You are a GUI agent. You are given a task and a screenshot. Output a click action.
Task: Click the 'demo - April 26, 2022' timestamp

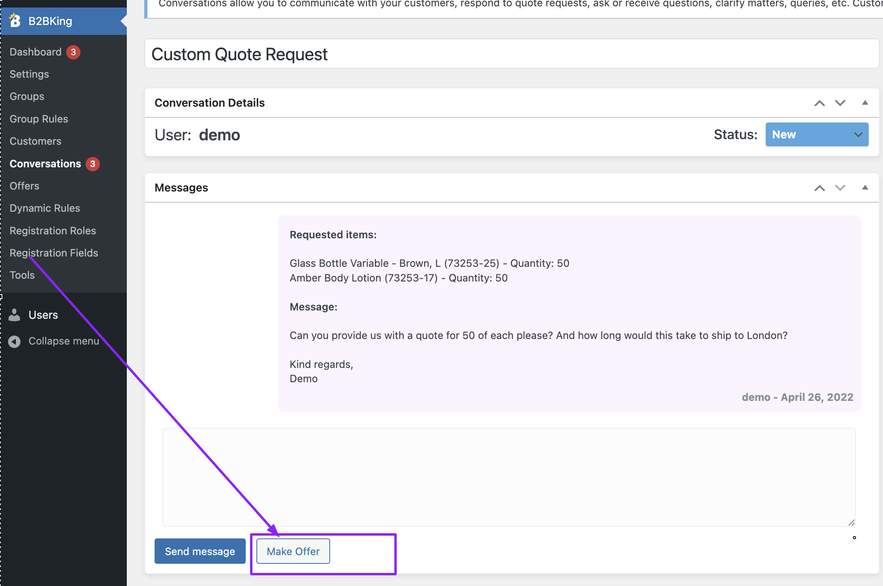(797, 397)
